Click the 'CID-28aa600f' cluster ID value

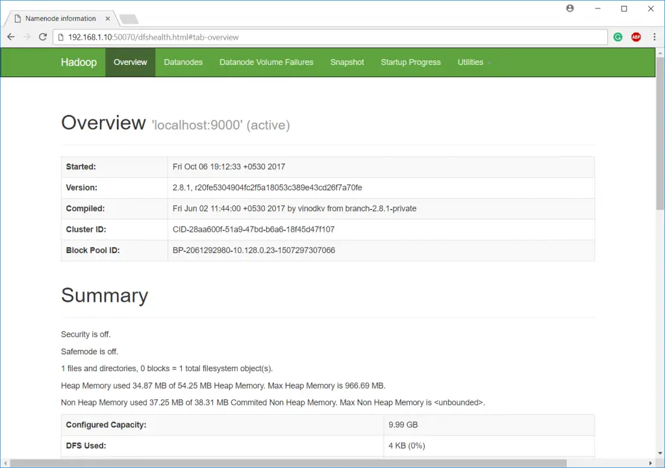[x=254, y=229]
